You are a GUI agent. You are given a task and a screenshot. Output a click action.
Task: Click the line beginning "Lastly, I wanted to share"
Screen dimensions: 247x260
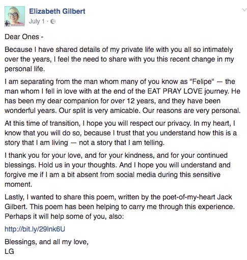pos(118,197)
